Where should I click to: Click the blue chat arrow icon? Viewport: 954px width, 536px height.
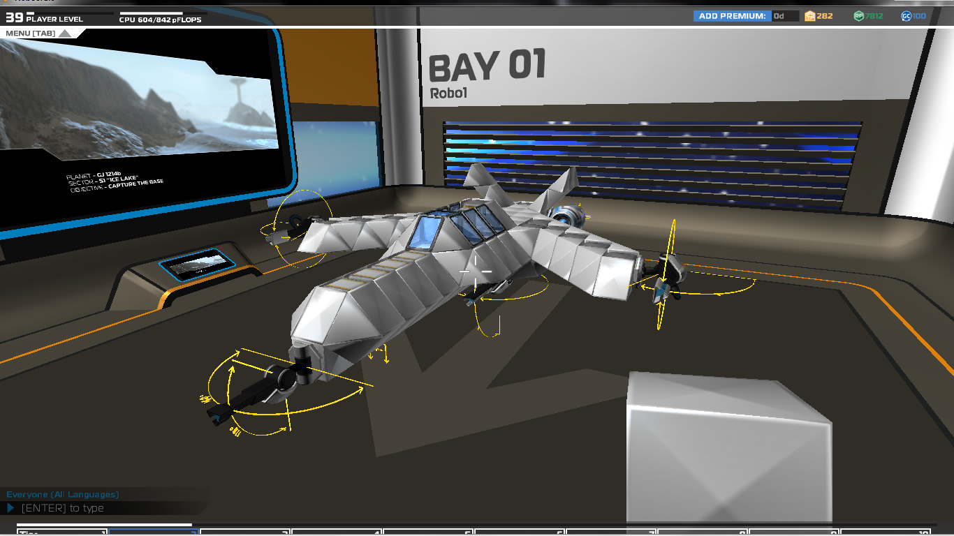[x=11, y=508]
